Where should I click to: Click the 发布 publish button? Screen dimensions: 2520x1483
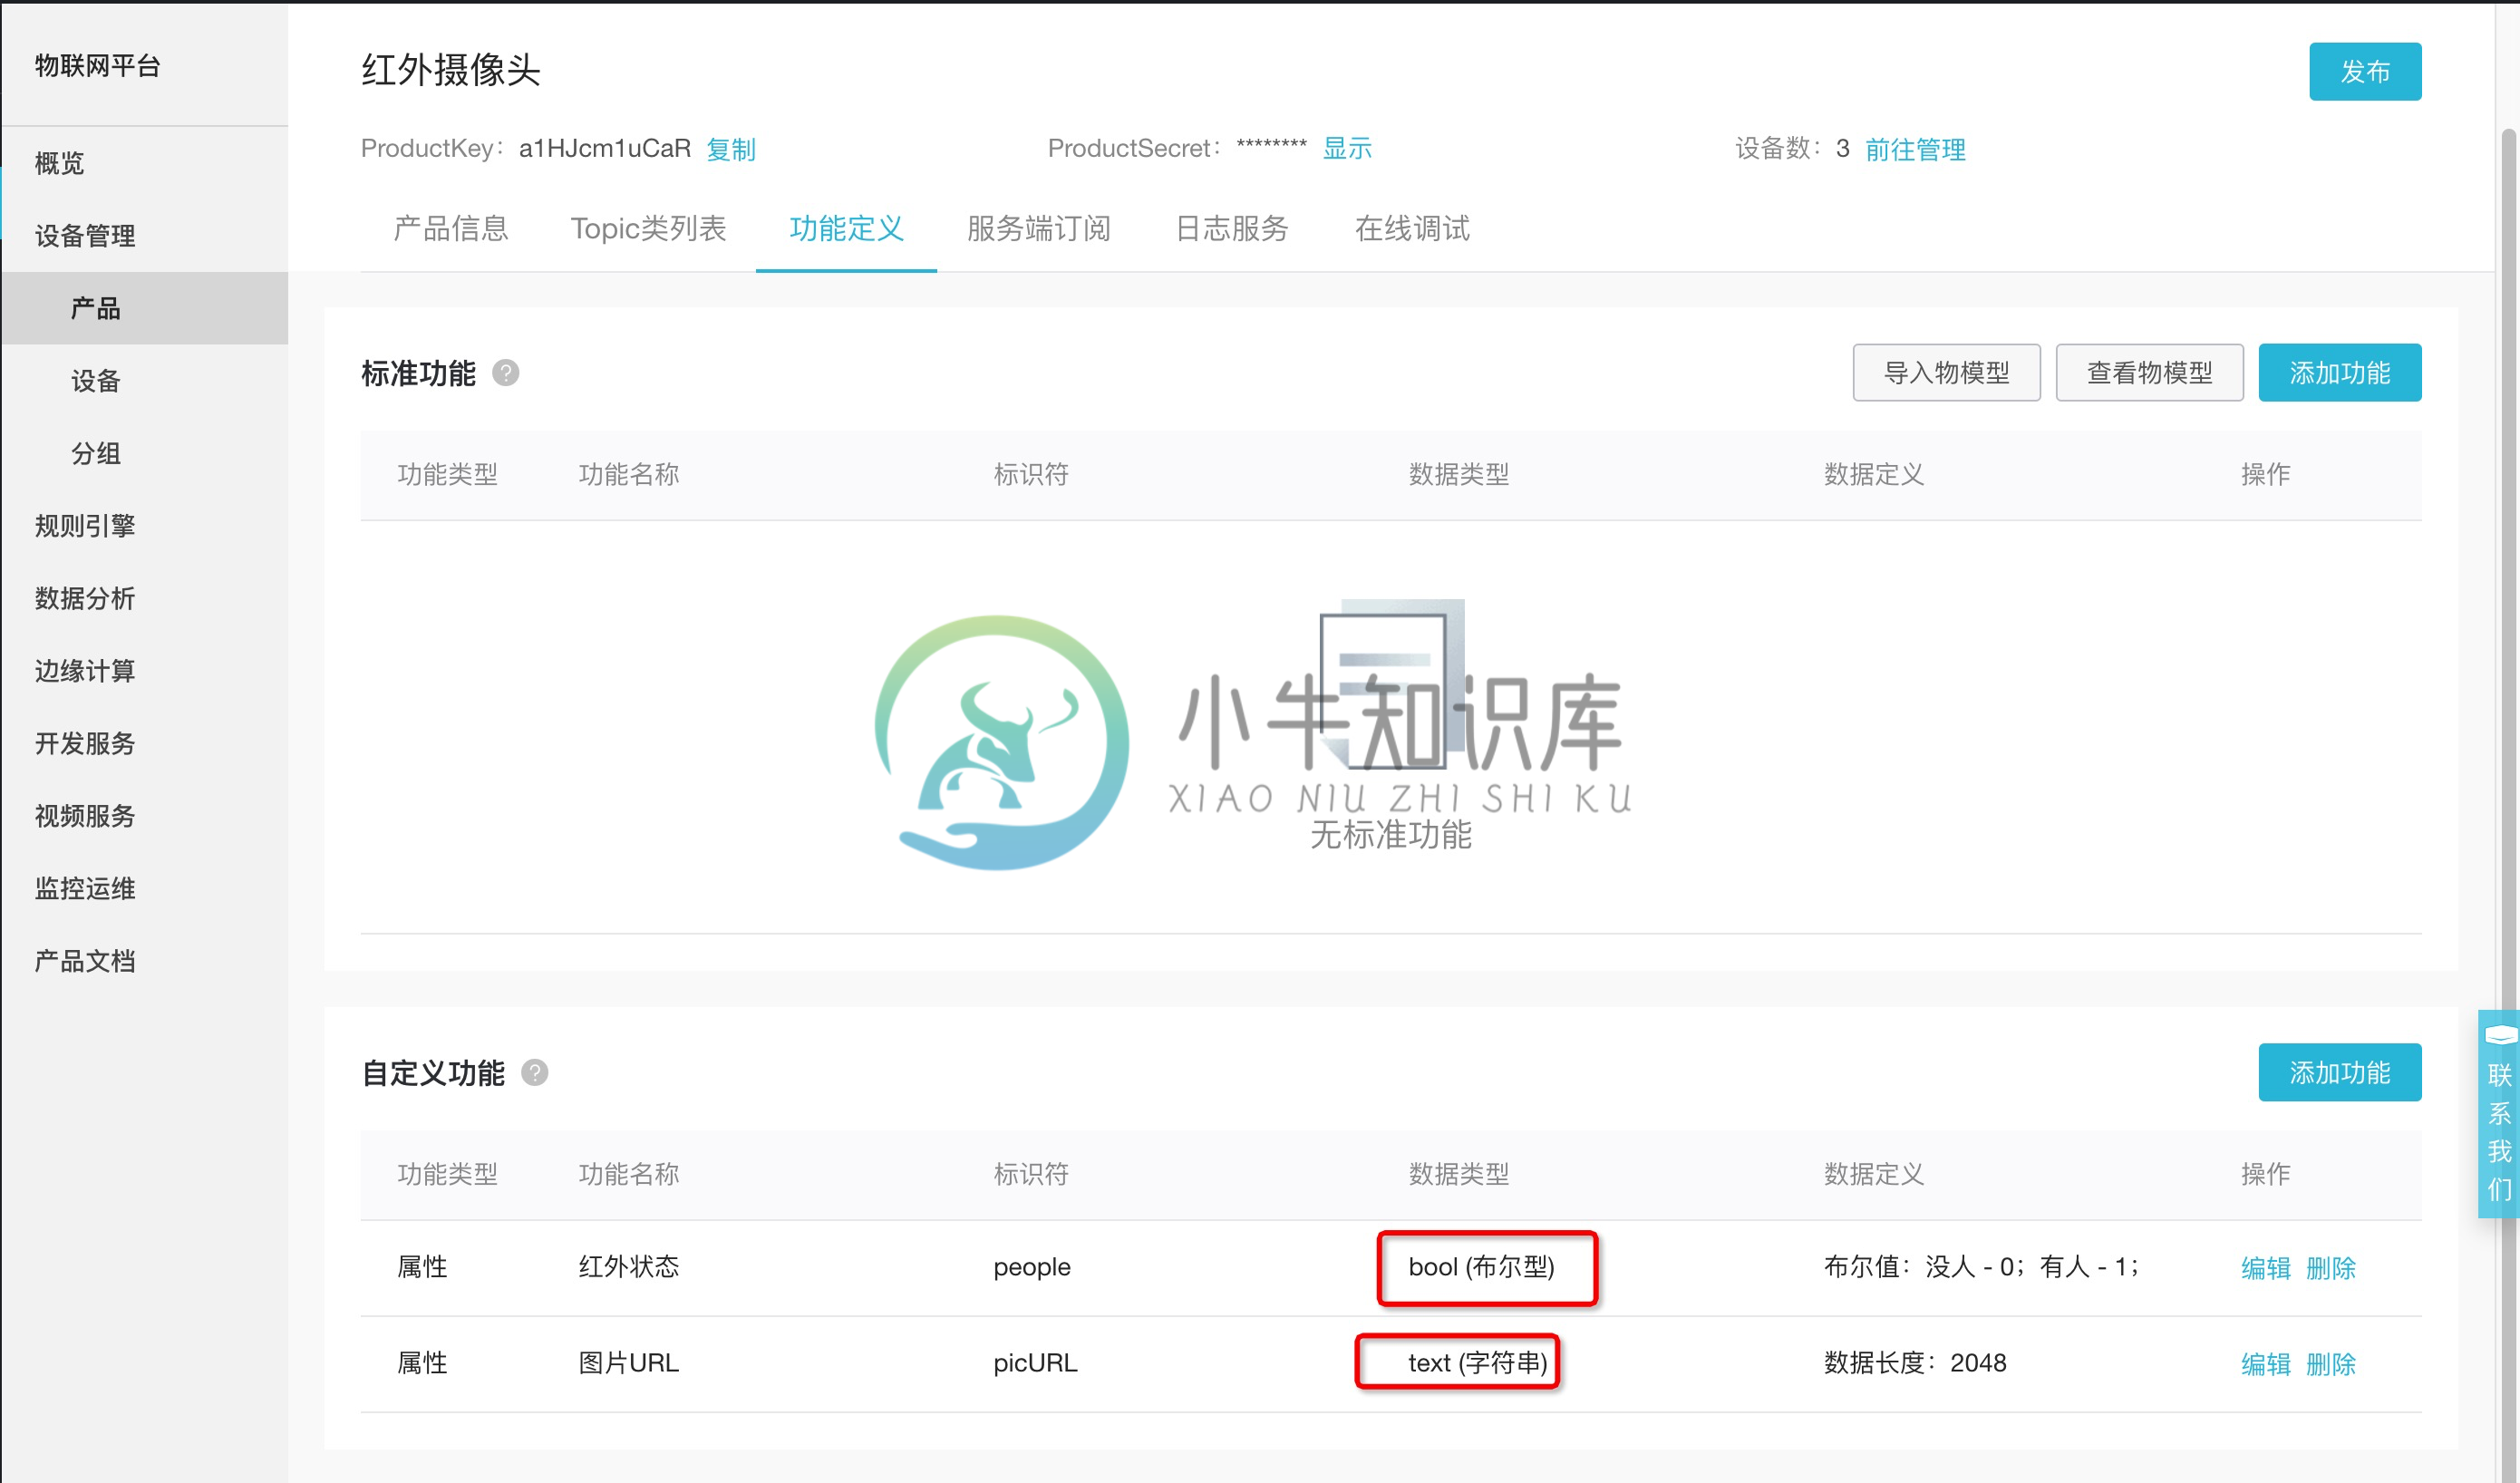coord(2365,72)
